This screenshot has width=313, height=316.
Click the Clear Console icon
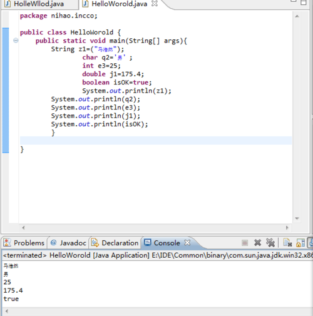click(x=287, y=243)
